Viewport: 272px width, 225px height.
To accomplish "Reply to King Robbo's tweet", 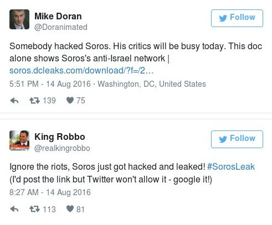I will 14,210.
